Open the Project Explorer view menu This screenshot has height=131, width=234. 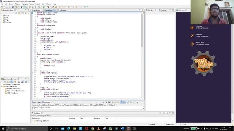pos(29,13)
